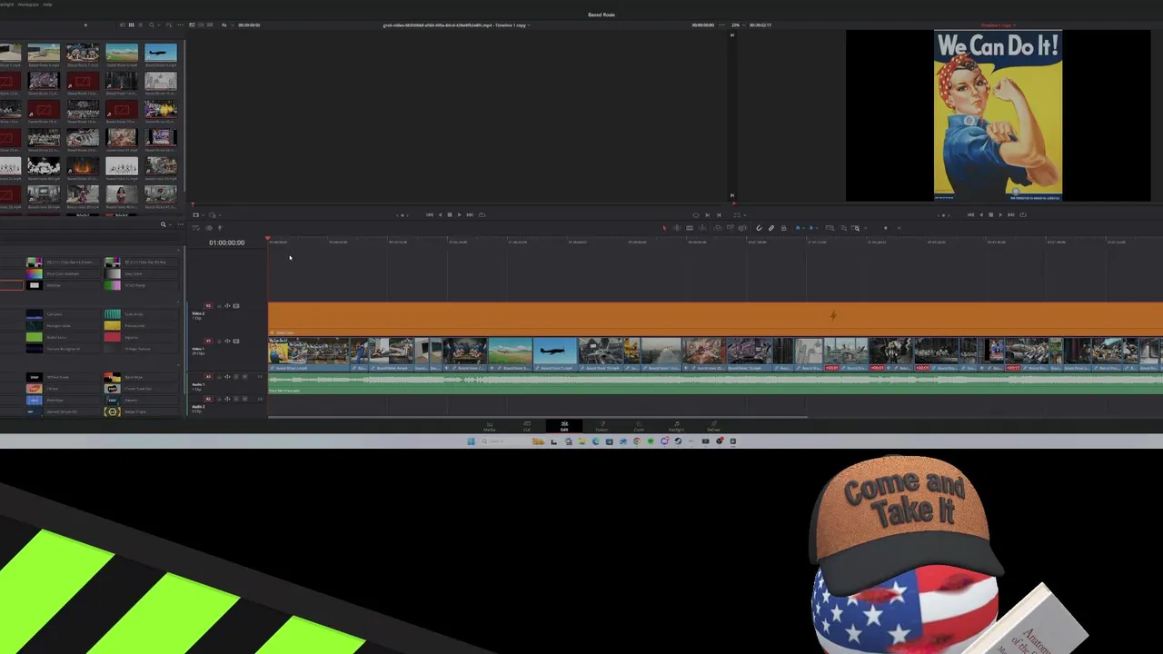
Task: Click the red playhead on the ruler
Action: click(x=268, y=240)
